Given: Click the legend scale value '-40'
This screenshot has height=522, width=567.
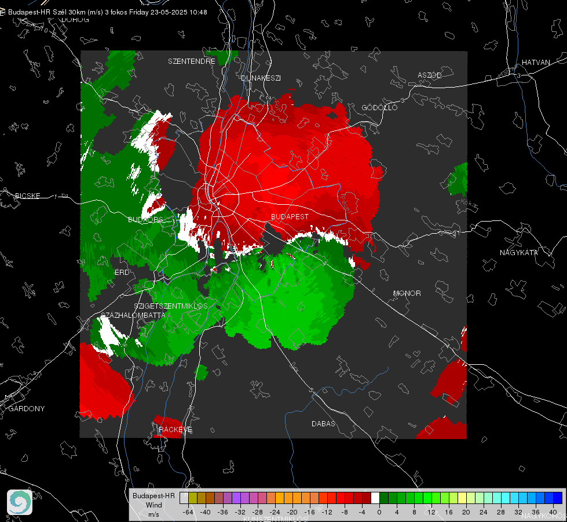Looking at the screenshot, I should 206,512.
